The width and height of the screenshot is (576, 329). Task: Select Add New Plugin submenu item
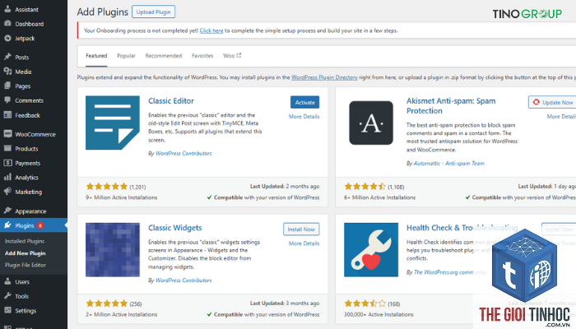[26, 253]
